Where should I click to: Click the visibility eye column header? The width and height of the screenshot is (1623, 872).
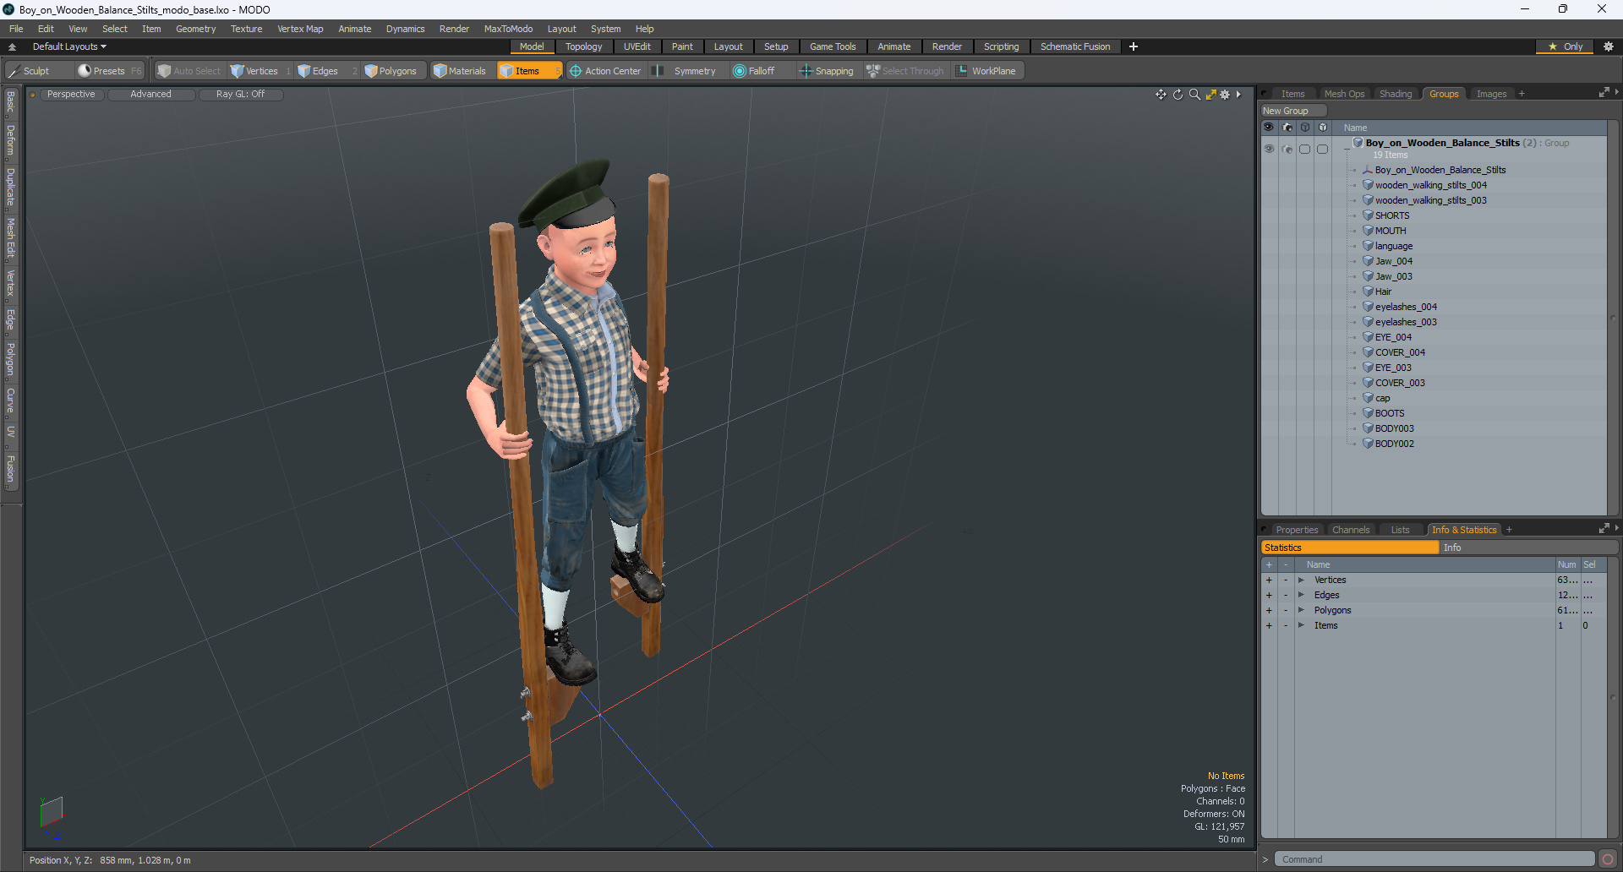pos(1269,128)
